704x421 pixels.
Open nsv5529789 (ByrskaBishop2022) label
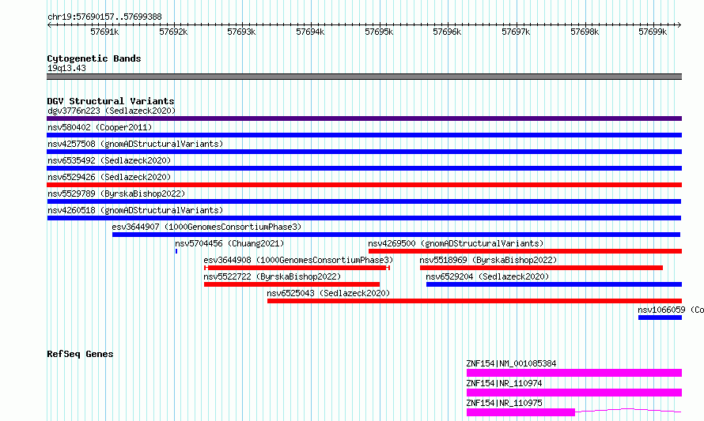tap(116, 194)
